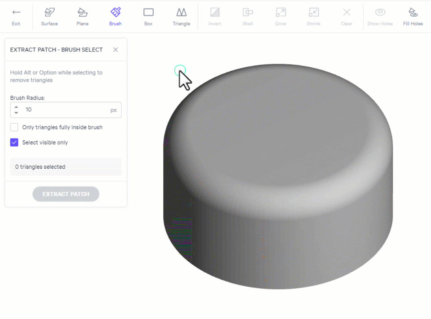The image size is (431, 319).
Task: Select the Surface selection tool
Action: pos(49,13)
